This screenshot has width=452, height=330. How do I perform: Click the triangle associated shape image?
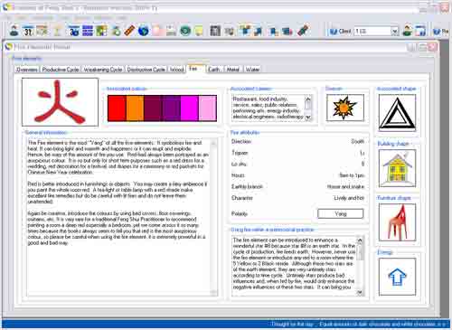(397, 113)
